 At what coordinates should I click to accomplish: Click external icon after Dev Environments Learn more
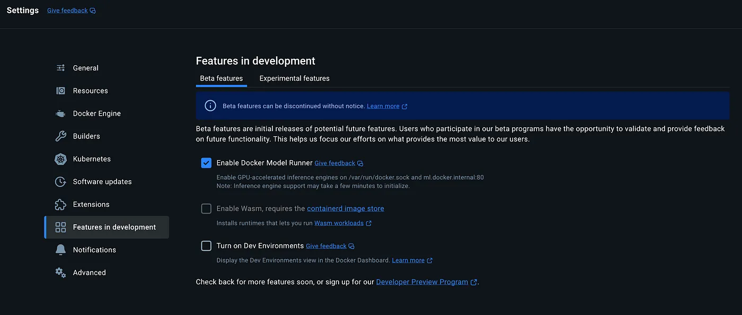click(x=430, y=260)
